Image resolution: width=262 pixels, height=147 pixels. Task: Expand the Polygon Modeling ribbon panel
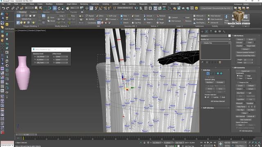[x=31, y=26]
